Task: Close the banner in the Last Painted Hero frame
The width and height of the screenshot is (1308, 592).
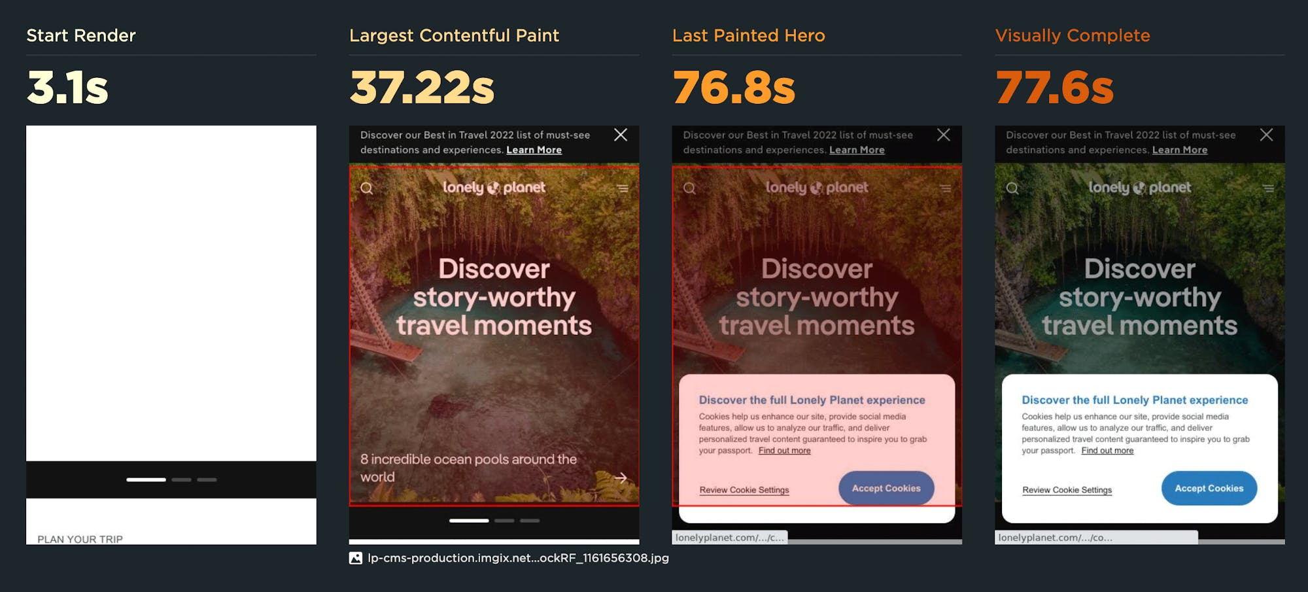Action: (x=943, y=135)
